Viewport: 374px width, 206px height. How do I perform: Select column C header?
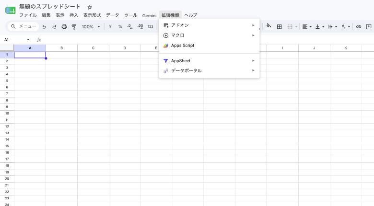[93, 48]
